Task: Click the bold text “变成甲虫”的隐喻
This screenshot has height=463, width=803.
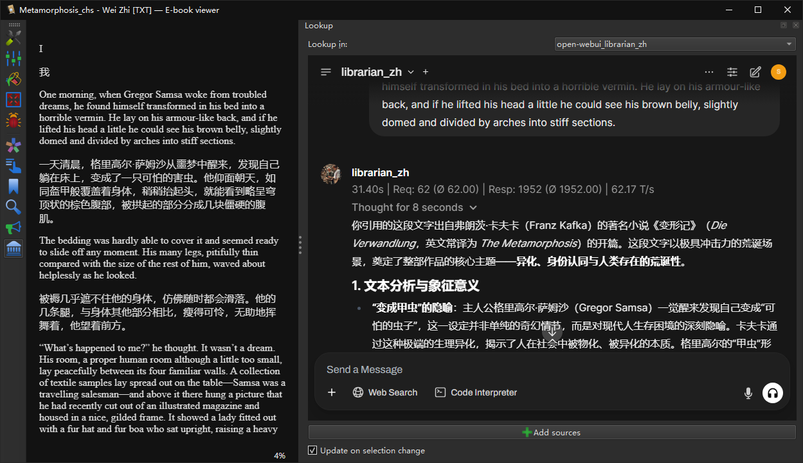Action: tap(412, 307)
